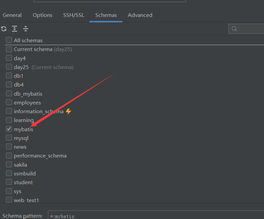Open the Advanced tab
264x219 pixels.
click(x=140, y=15)
